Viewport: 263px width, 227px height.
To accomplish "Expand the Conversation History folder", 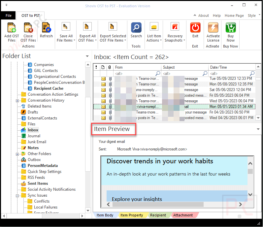I will (x=17, y=101).
